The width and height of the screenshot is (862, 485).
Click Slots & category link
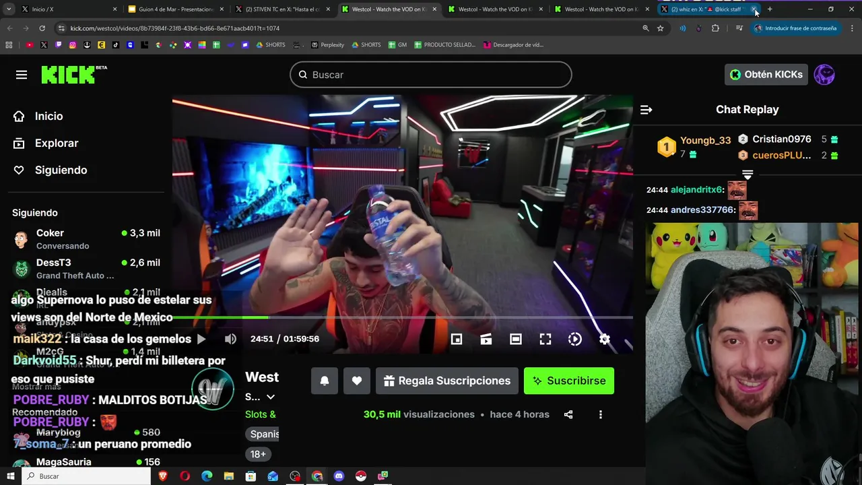tap(261, 414)
